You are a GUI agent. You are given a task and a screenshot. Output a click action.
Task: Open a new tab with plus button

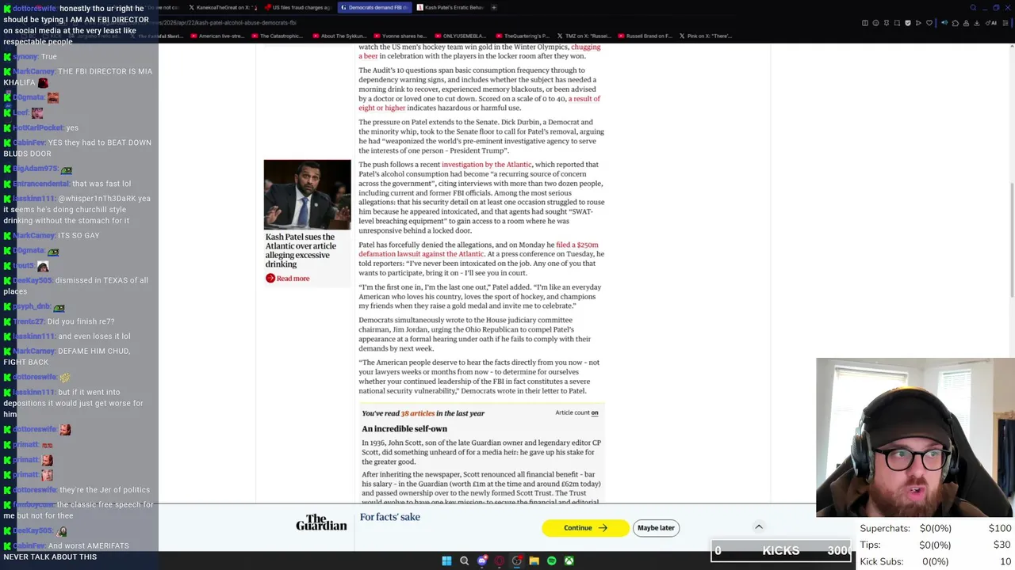[494, 7]
